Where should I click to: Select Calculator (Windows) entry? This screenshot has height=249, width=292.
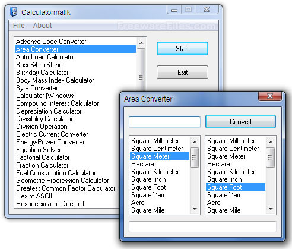pos(67,96)
